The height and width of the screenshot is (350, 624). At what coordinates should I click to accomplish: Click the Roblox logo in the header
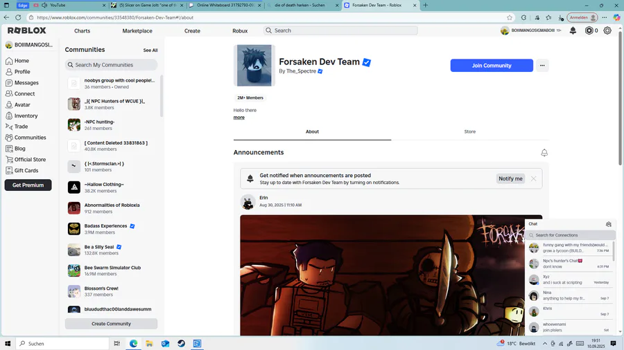(x=26, y=30)
